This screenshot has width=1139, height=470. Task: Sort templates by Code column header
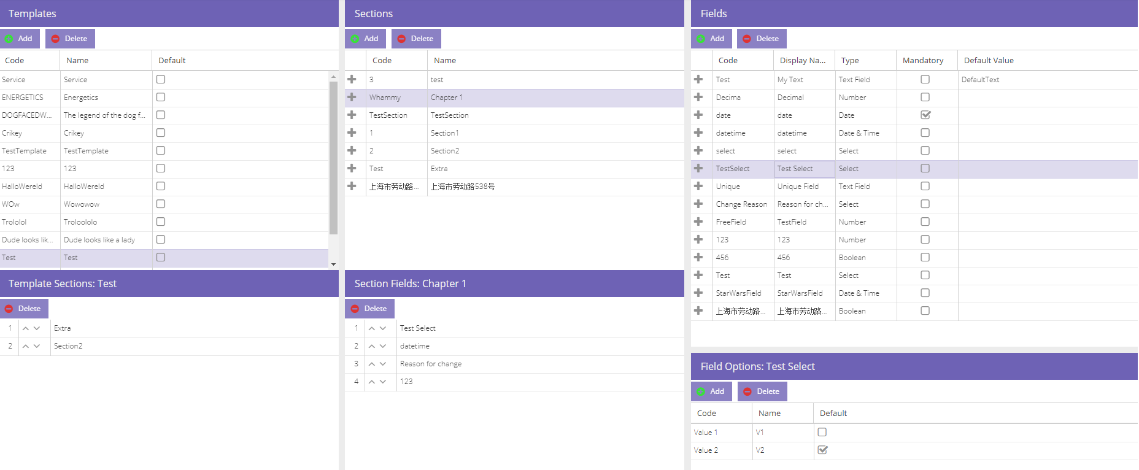tap(29, 60)
